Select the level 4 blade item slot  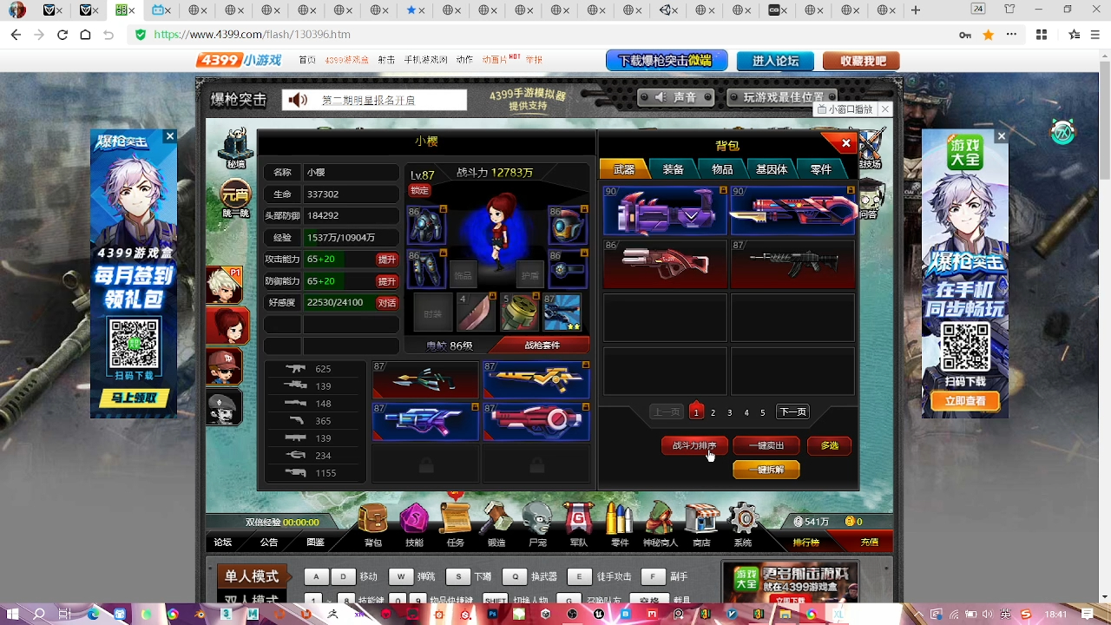(x=476, y=312)
